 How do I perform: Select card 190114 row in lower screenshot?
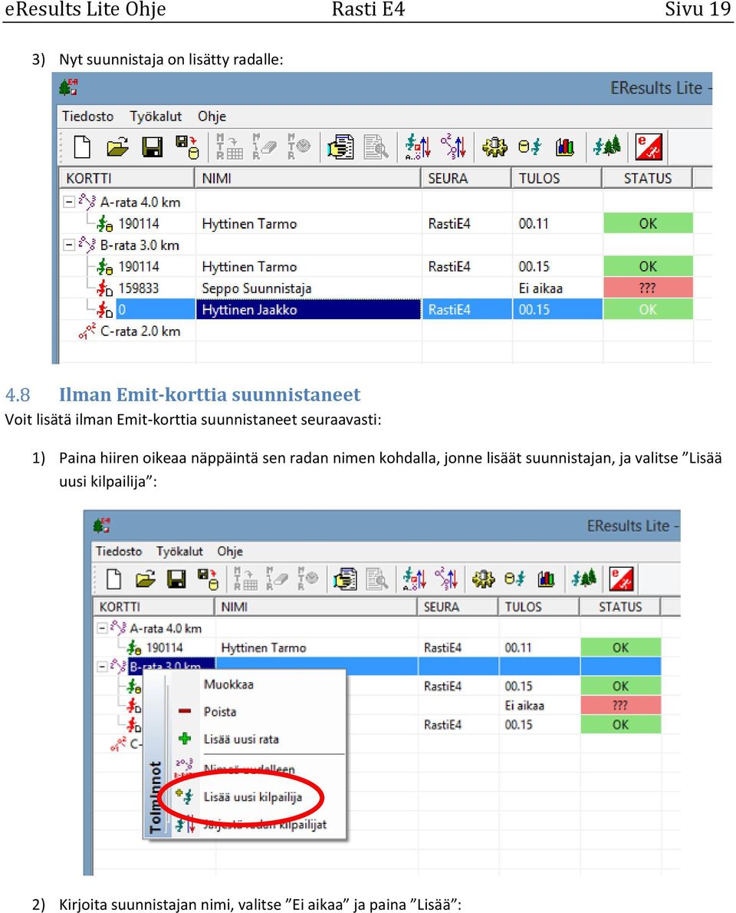[164, 648]
